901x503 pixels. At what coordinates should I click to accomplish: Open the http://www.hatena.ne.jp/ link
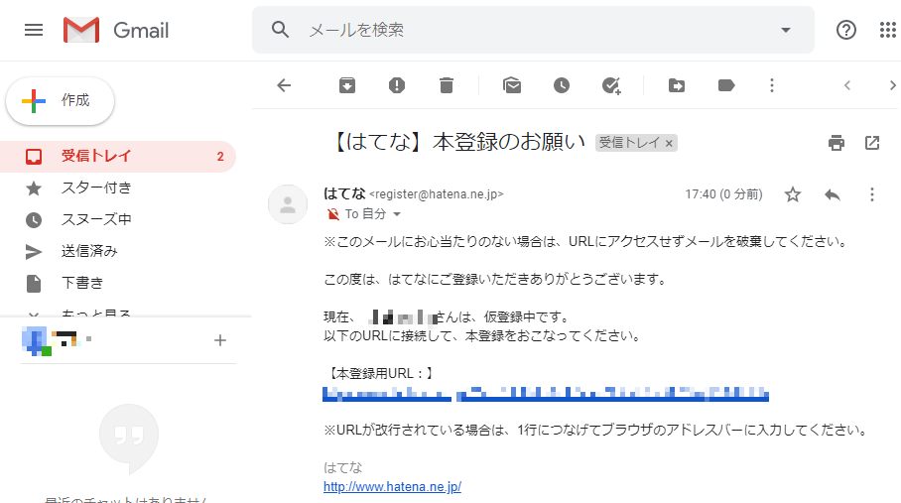[393, 487]
